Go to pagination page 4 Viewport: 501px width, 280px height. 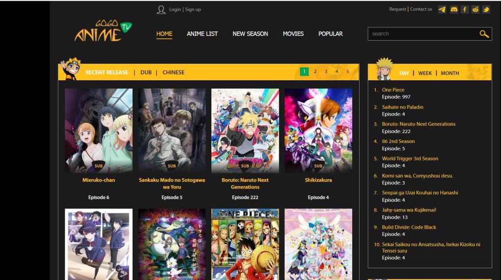[337, 71]
